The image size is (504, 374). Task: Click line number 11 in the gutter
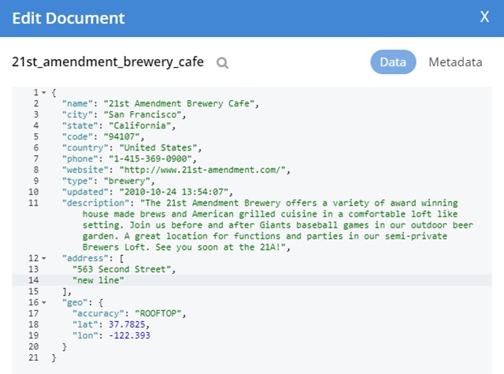33,203
